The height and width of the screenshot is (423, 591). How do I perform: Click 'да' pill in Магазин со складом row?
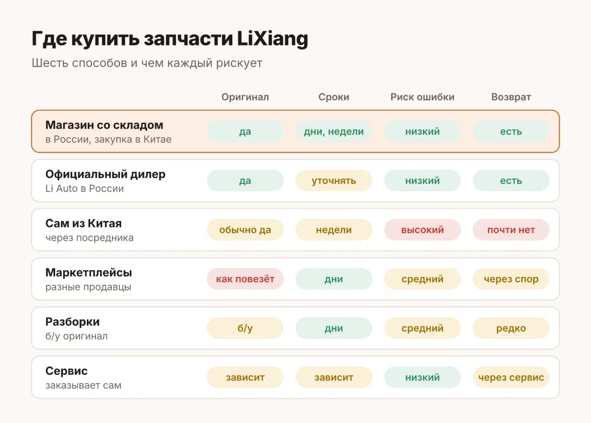pos(245,131)
